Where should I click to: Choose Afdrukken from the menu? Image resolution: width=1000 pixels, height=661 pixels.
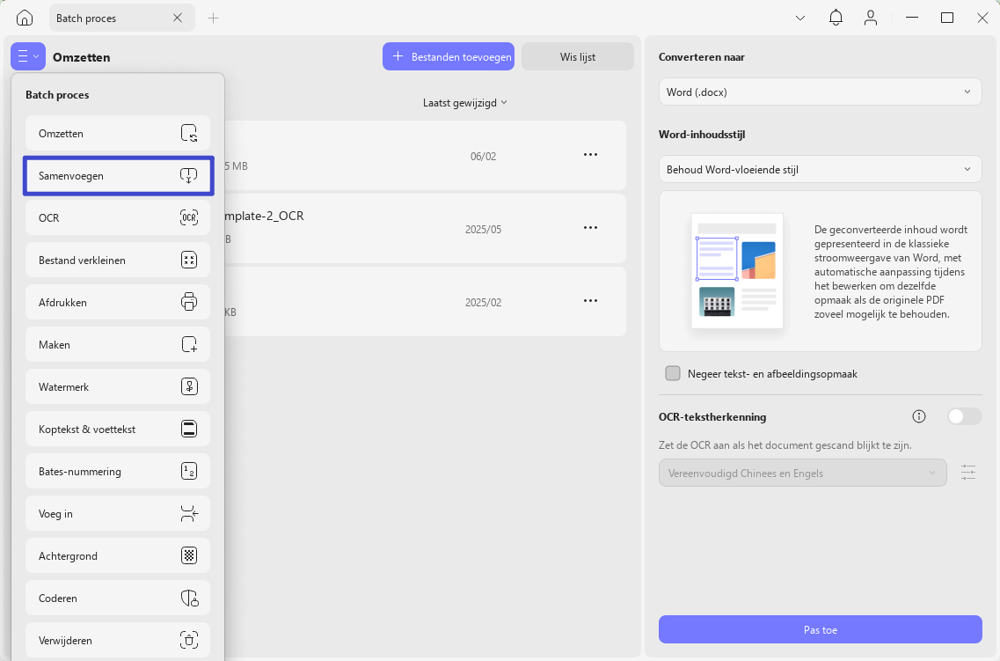pyautogui.click(x=118, y=302)
